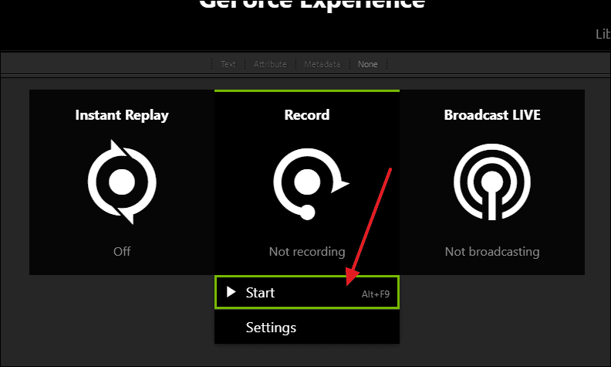Click the Alt+F9 shortcut hint

[x=376, y=294]
